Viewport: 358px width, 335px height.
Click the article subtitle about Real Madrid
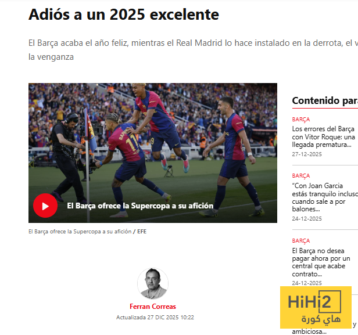click(193, 50)
